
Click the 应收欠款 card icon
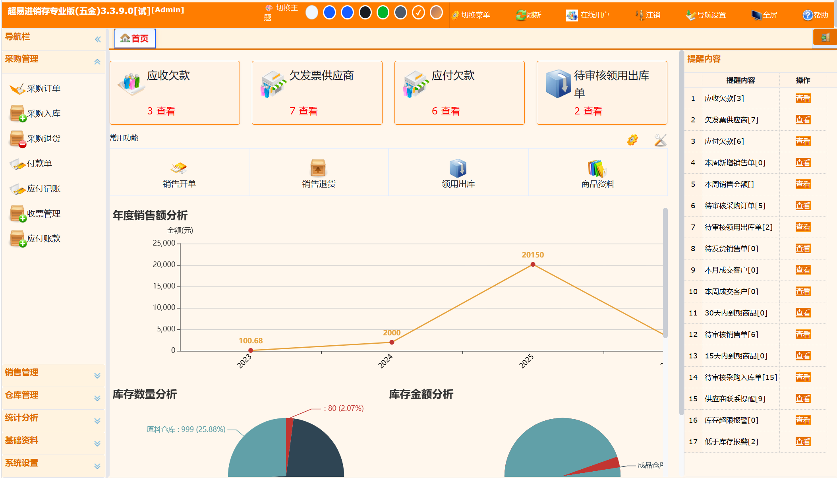(131, 84)
